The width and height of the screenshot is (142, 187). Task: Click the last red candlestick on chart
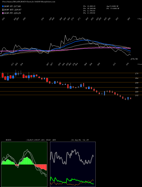(131, 98)
